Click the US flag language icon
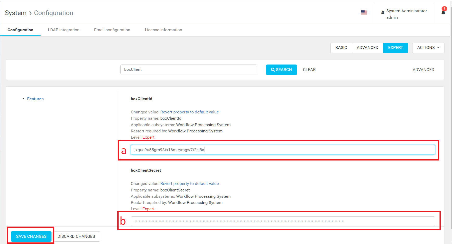452x244 pixels. tap(364, 12)
